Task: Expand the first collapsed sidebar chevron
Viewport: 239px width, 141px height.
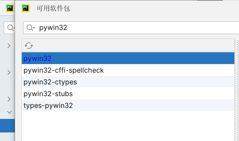Action: click(x=9, y=46)
